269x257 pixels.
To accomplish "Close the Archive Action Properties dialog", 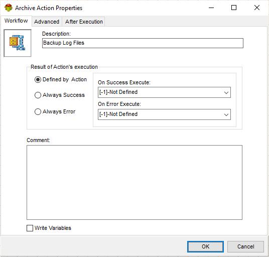I will click(257, 8).
